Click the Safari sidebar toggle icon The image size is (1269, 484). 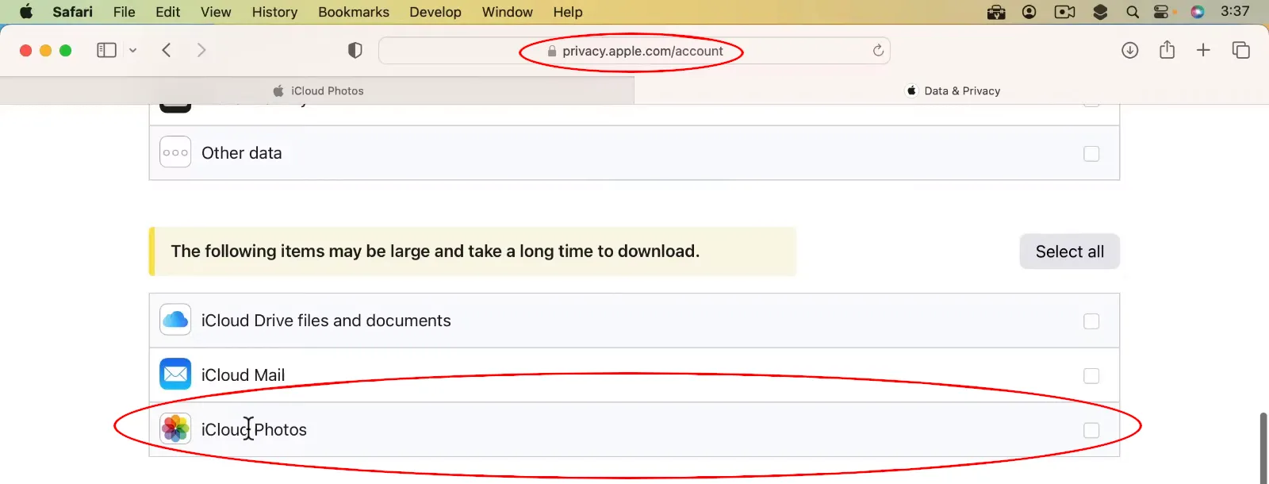coord(106,51)
